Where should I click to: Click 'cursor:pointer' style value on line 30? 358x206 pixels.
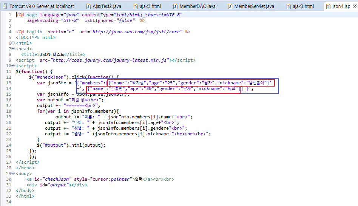coord(111,179)
